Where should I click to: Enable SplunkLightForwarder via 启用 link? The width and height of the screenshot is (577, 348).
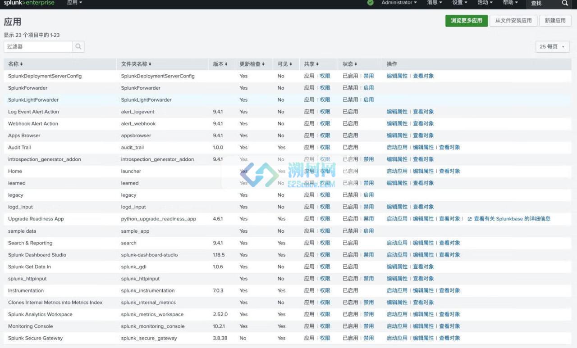tap(369, 100)
